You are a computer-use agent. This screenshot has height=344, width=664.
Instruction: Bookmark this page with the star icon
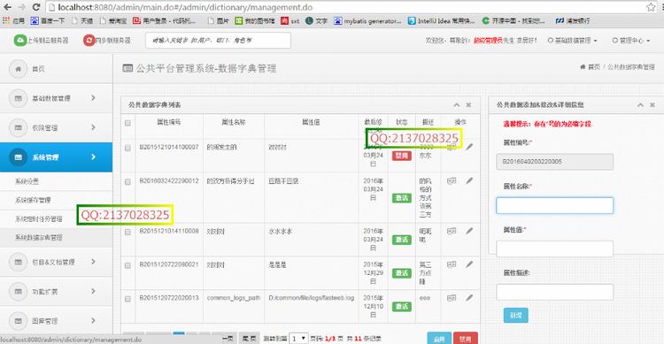pyautogui.click(x=651, y=7)
